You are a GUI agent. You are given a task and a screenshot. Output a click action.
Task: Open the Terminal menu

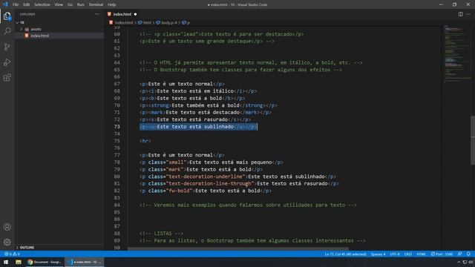coord(96,4)
